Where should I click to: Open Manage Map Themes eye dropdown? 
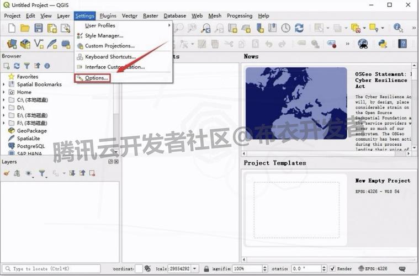click(29, 173)
